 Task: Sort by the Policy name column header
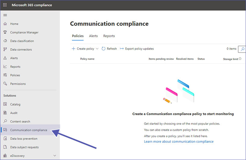87,59
